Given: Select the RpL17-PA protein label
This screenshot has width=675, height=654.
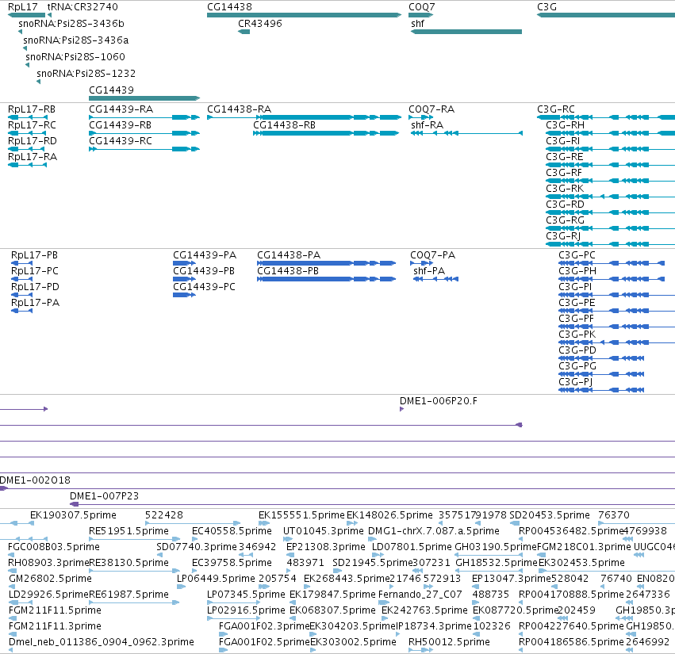Looking at the screenshot, I should pyautogui.click(x=36, y=303).
